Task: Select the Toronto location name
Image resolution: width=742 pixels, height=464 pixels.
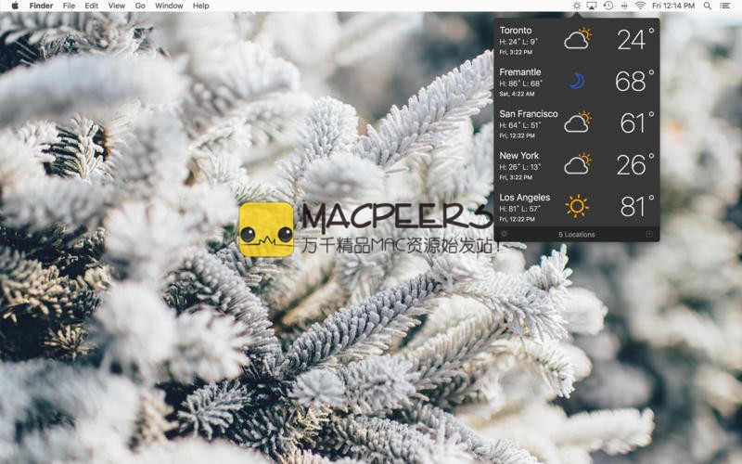Action: pyautogui.click(x=516, y=31)
